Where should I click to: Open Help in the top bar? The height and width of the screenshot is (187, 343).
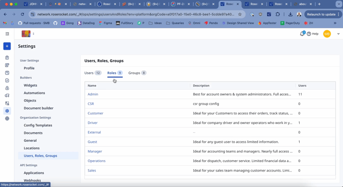coord(313,34)
